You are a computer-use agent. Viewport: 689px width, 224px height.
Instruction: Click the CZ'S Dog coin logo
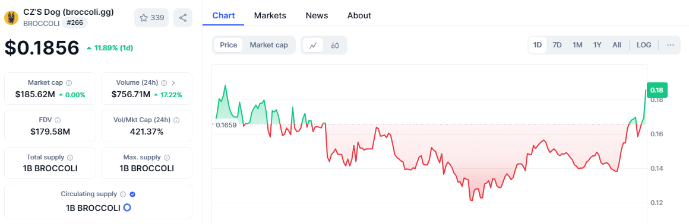coord(11,18)
